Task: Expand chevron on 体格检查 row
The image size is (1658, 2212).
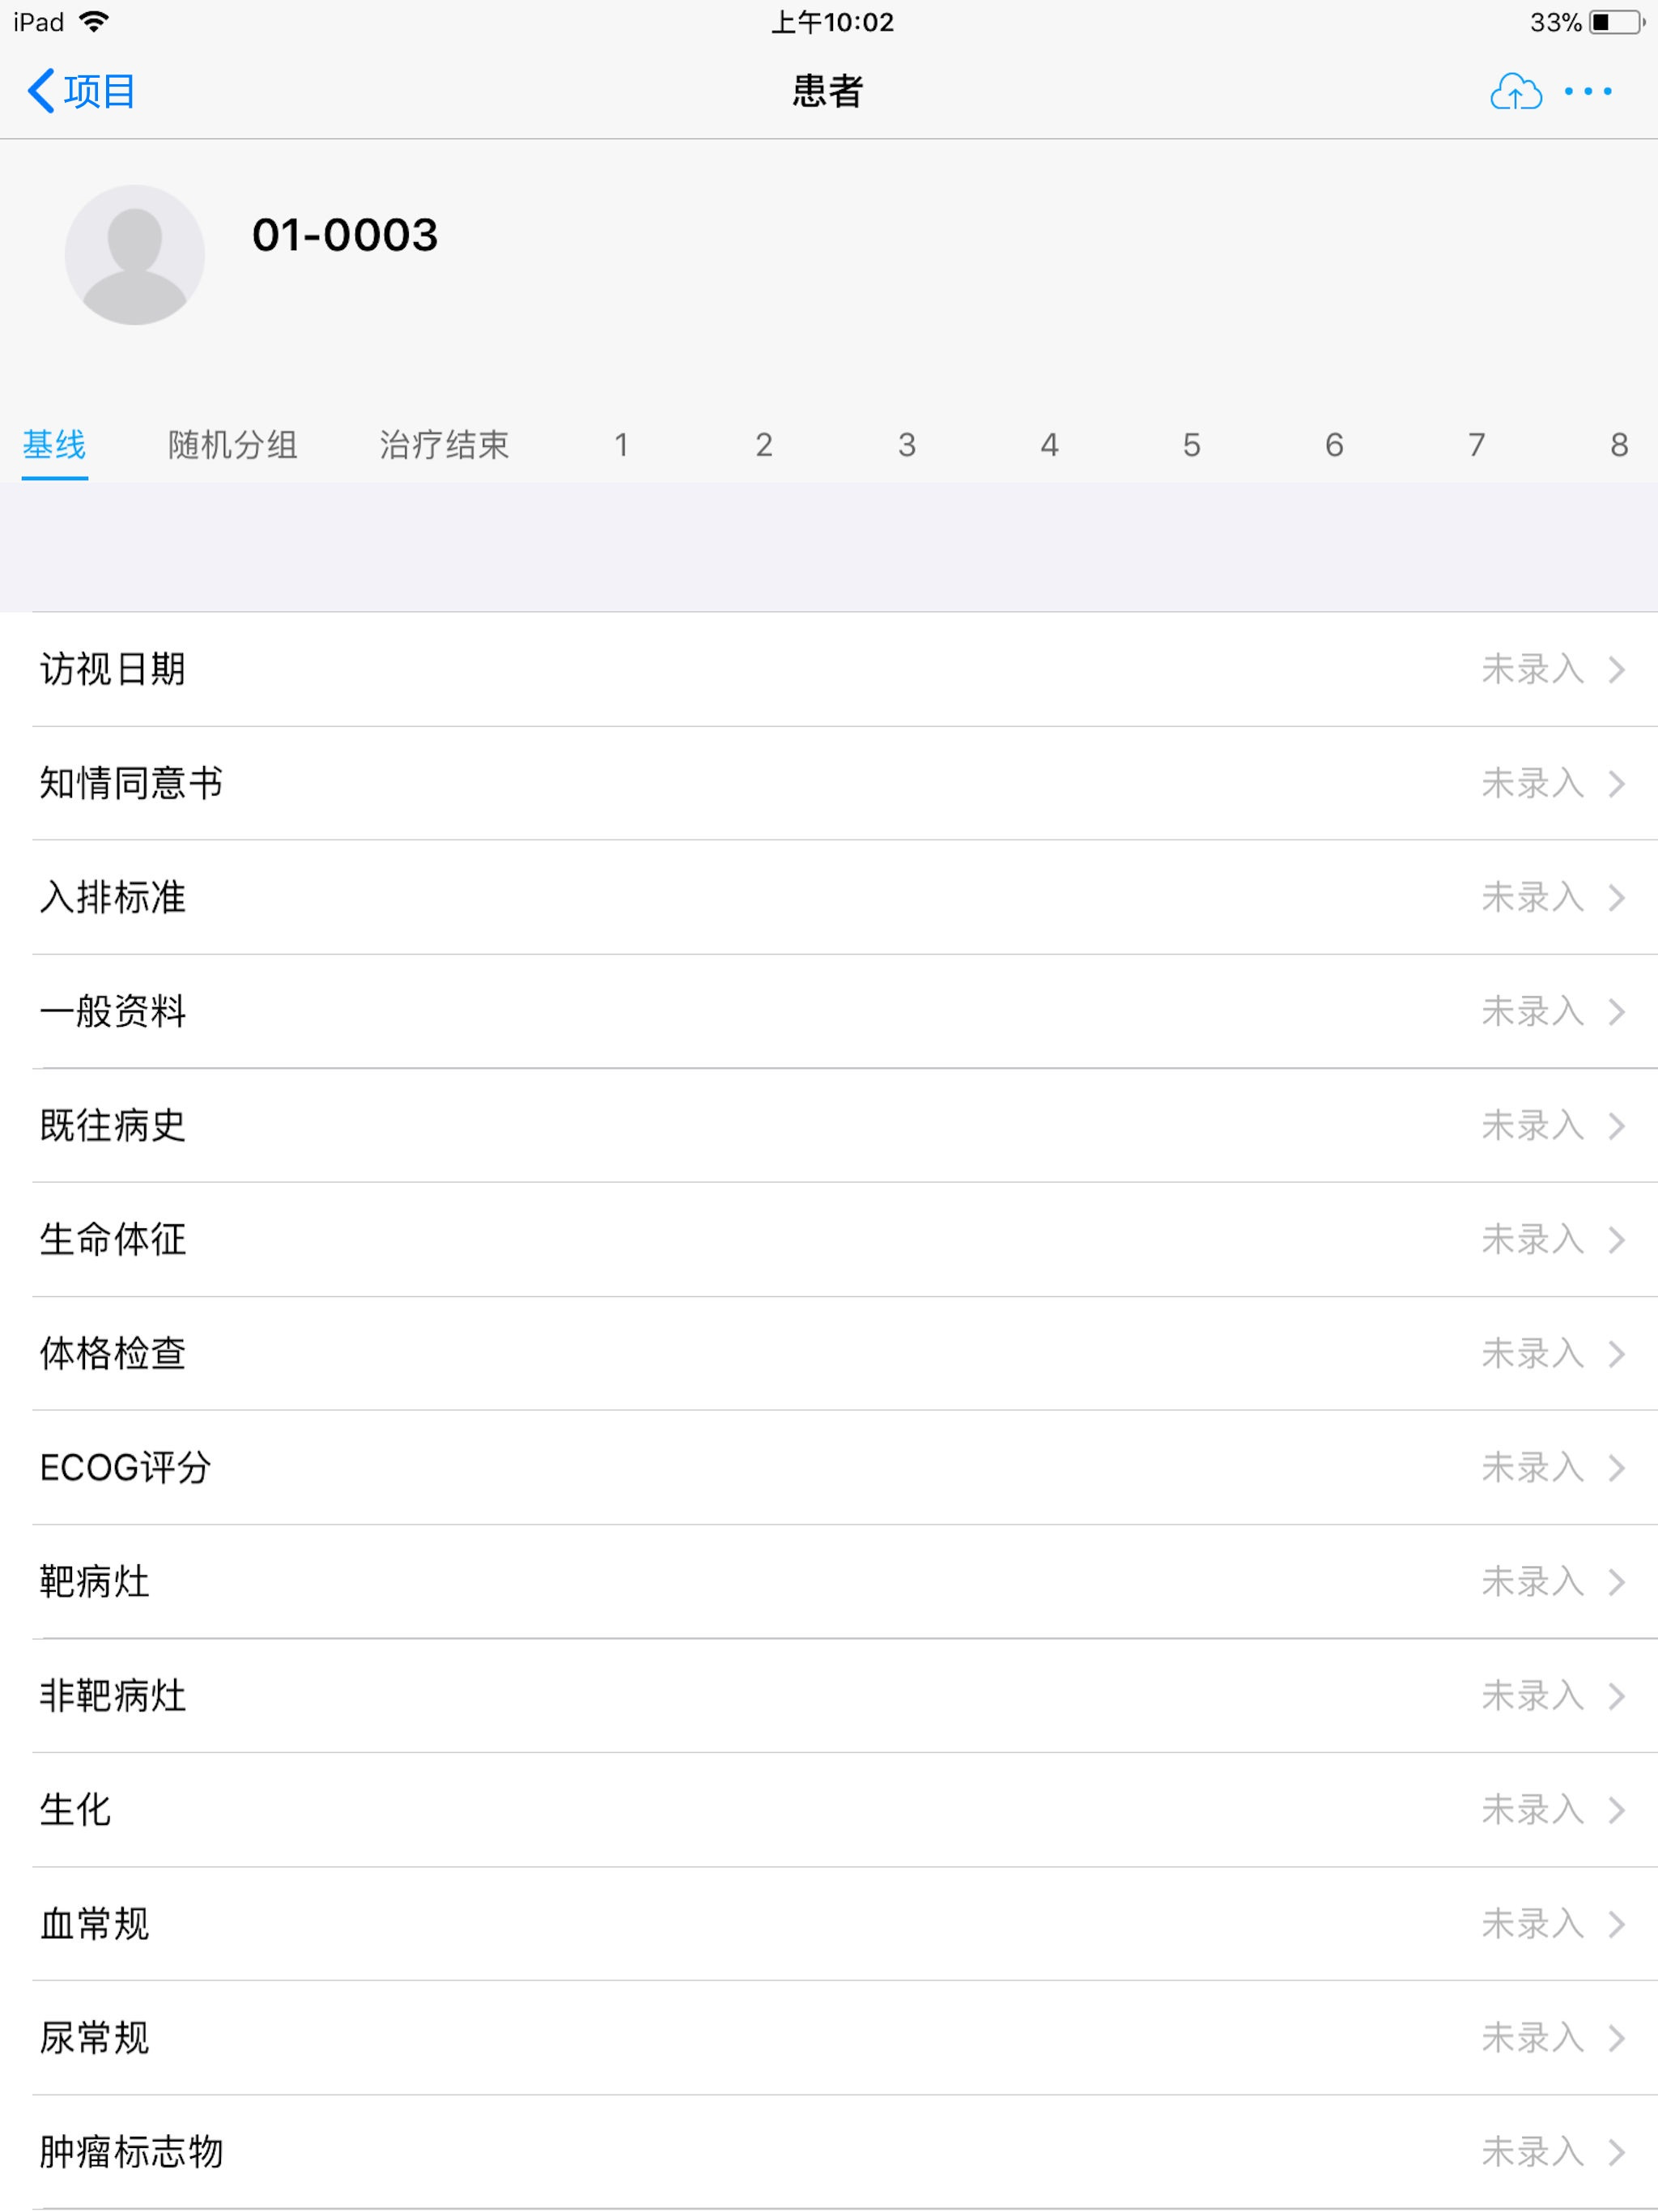Action: [1617, 1353]
